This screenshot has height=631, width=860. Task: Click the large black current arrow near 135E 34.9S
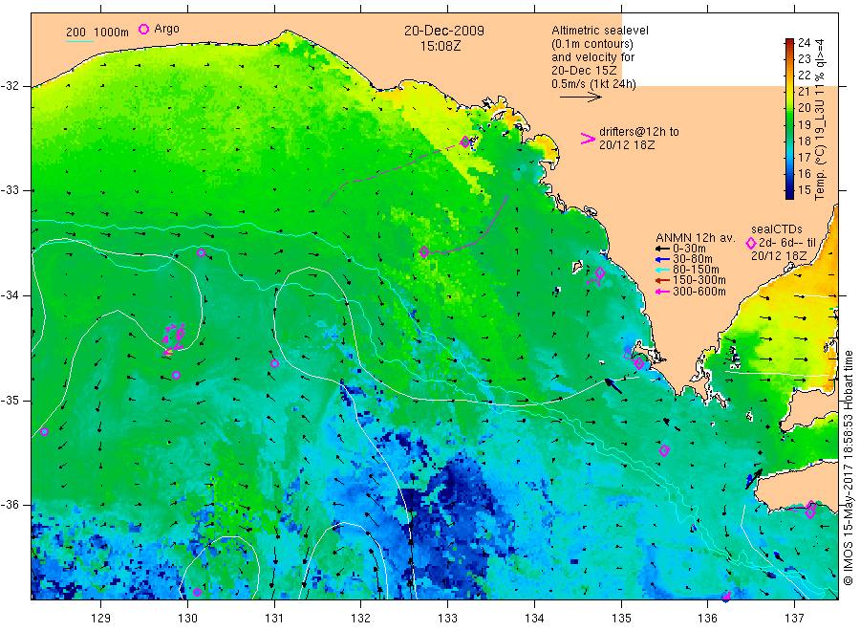613,385
